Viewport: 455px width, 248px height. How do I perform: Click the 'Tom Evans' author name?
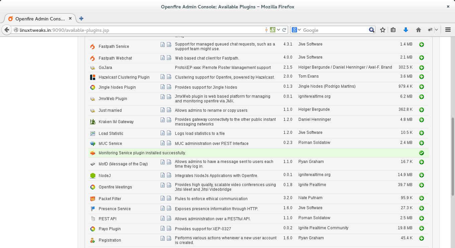[x=308, y=76]
